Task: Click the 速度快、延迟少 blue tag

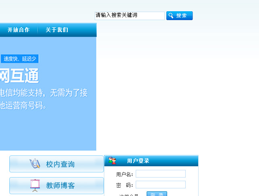Action: coord(20,59)
